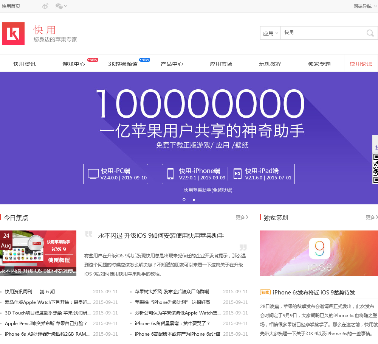Click the iPad HD icon on banner
378x344 pixels.
tap(237, 174)
